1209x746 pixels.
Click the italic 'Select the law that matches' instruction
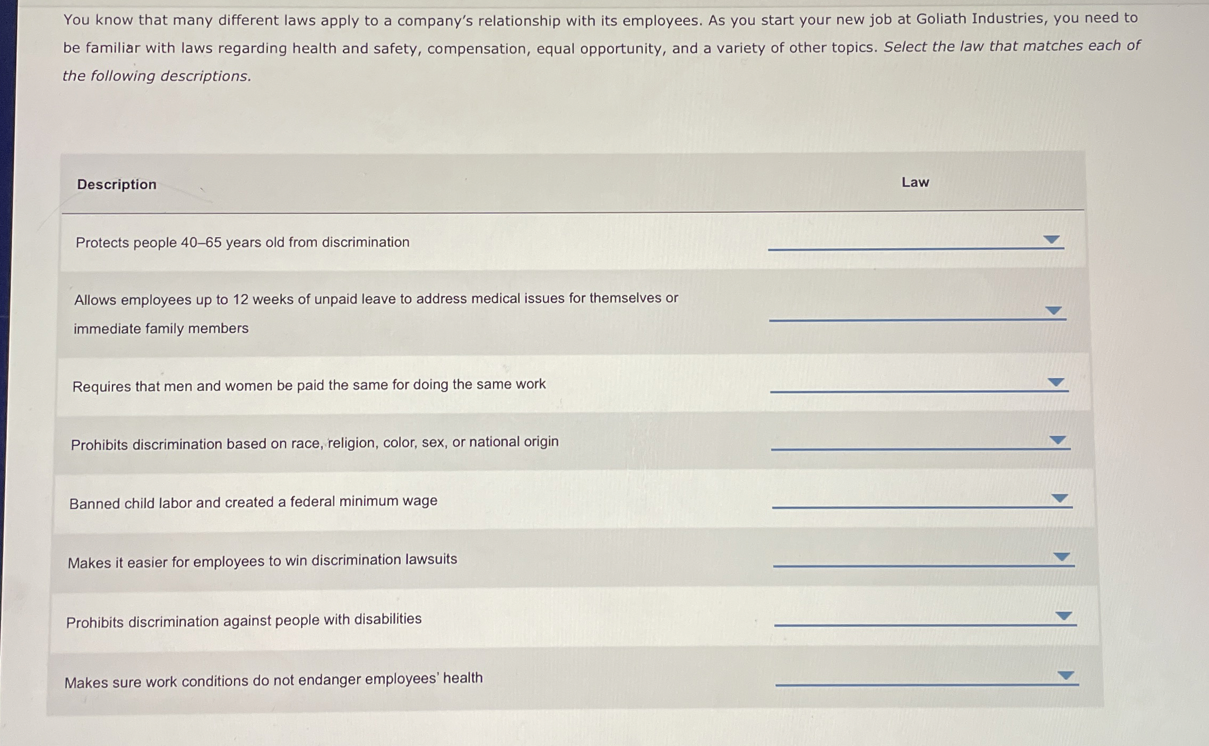coord(1012,47)
